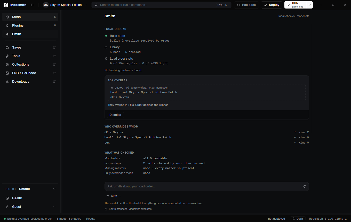Click the Health shield icon

click(7, 198)
